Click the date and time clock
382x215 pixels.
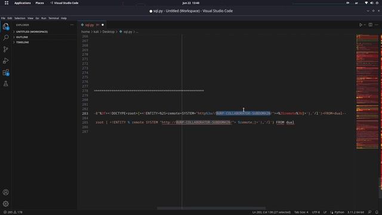[191, 3]
